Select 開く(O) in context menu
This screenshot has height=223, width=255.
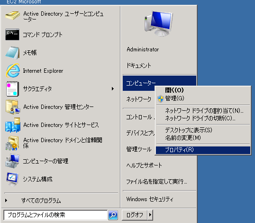(203, 90)
